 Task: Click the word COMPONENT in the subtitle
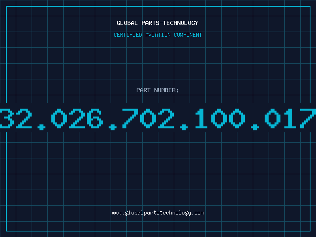[x=188, y=35]
